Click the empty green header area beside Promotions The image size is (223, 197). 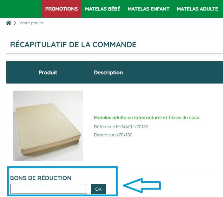(x=21, y=9)
